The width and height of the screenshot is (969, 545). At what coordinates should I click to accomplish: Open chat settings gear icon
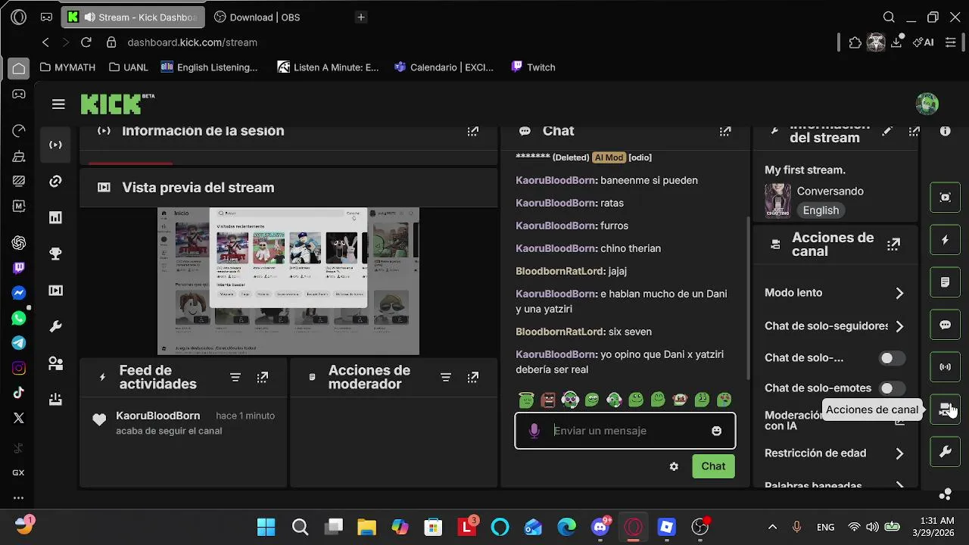(674, 466)
